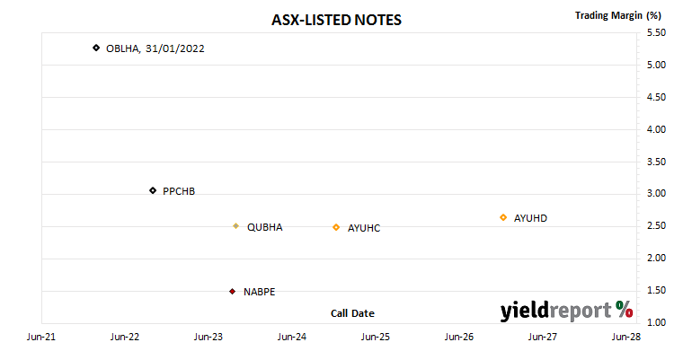Select the NABPE label text
The image size is (674, 351).
[x=259, y=292]
